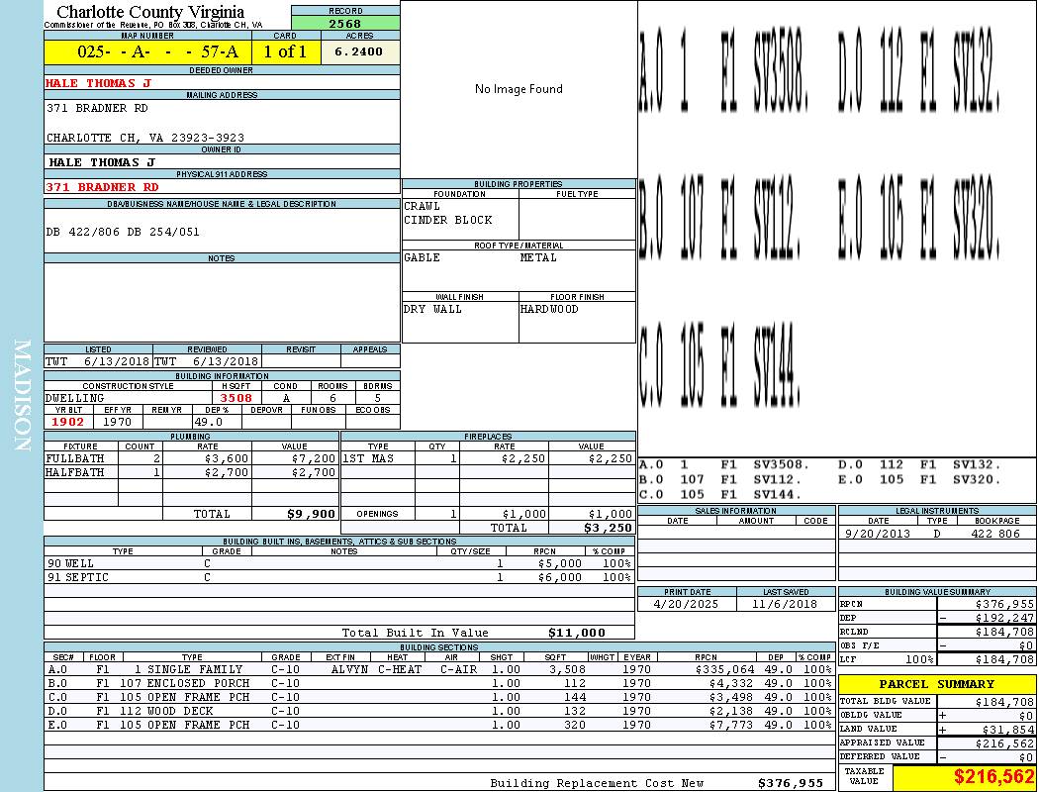The image size is (1039, 792).
Task: Click plumbing total $9,900
Action: click(x=312, y=514)
